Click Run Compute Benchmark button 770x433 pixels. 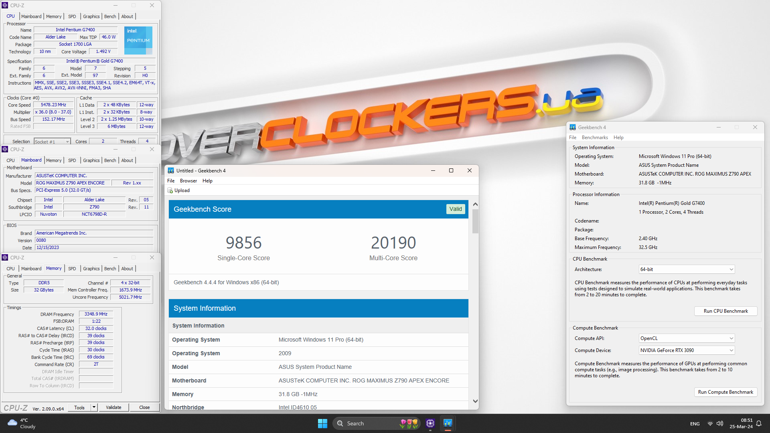725,392
